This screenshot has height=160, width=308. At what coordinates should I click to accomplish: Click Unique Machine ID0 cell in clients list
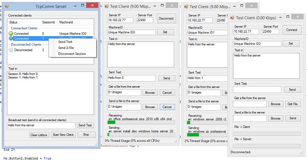pos(73,33)
